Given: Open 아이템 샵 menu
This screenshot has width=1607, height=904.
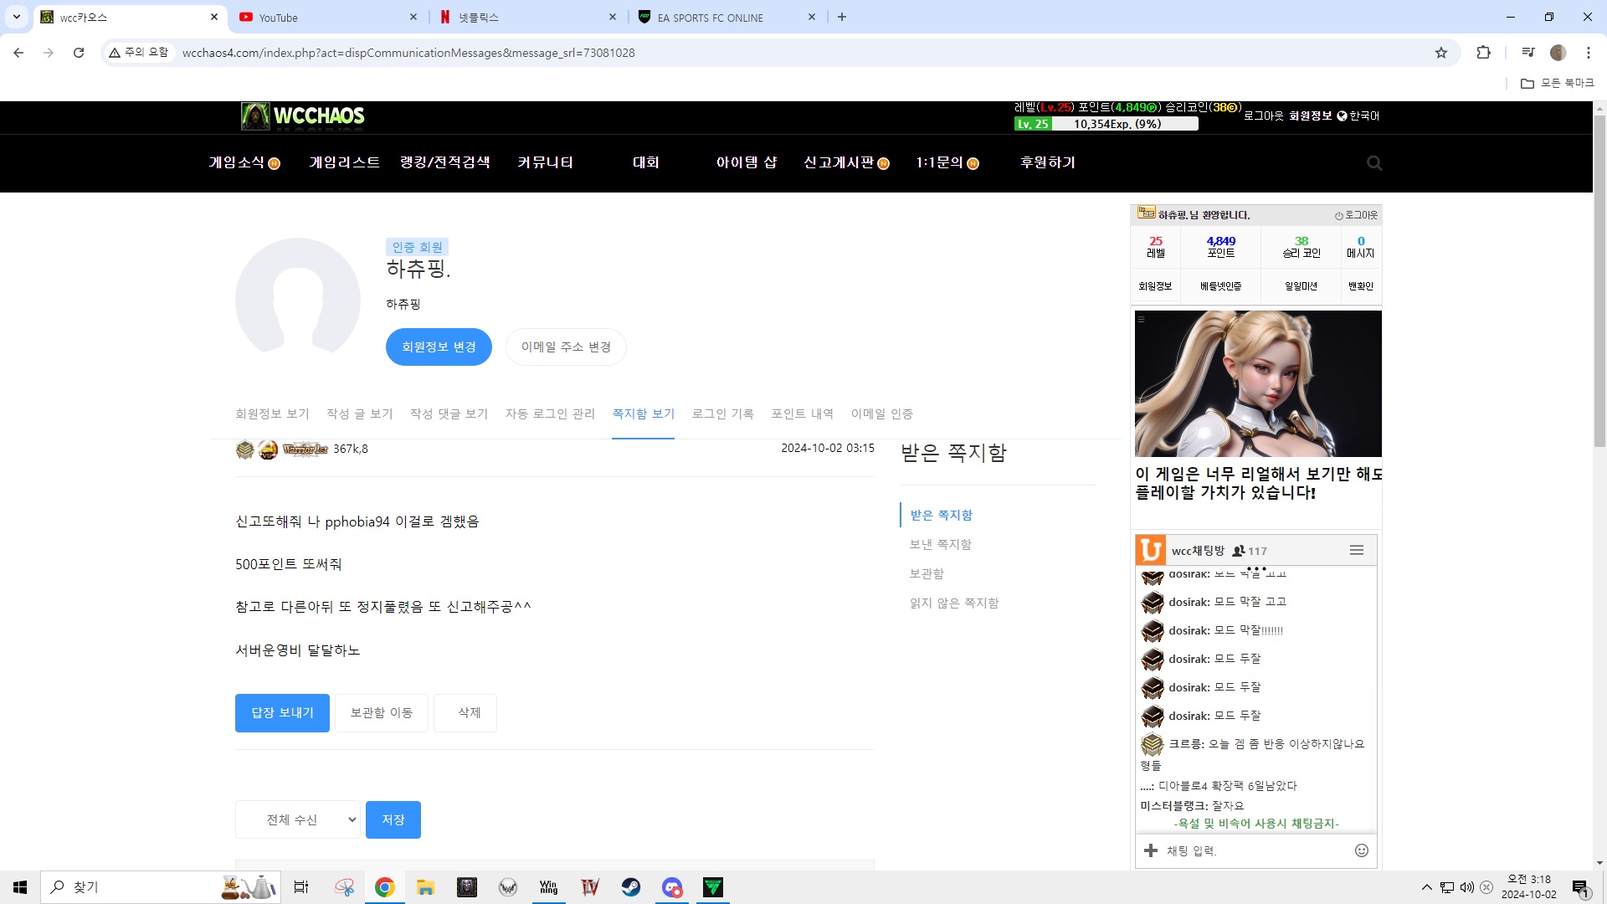Looking at the screenshot, I should coord(746,162).
